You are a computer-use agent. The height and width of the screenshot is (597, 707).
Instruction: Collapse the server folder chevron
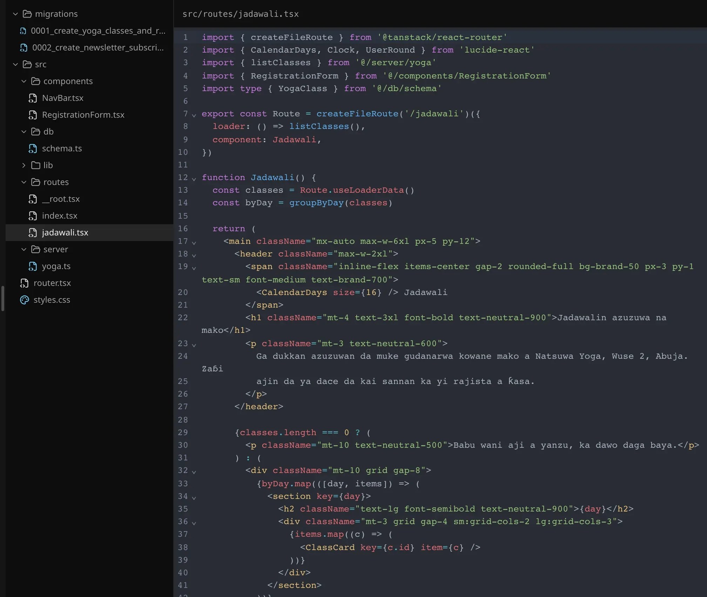[x=24, y=249]
